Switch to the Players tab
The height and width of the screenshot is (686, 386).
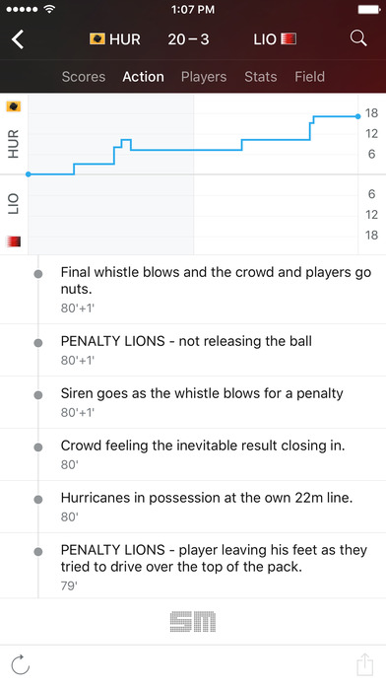tap(204, 77)
